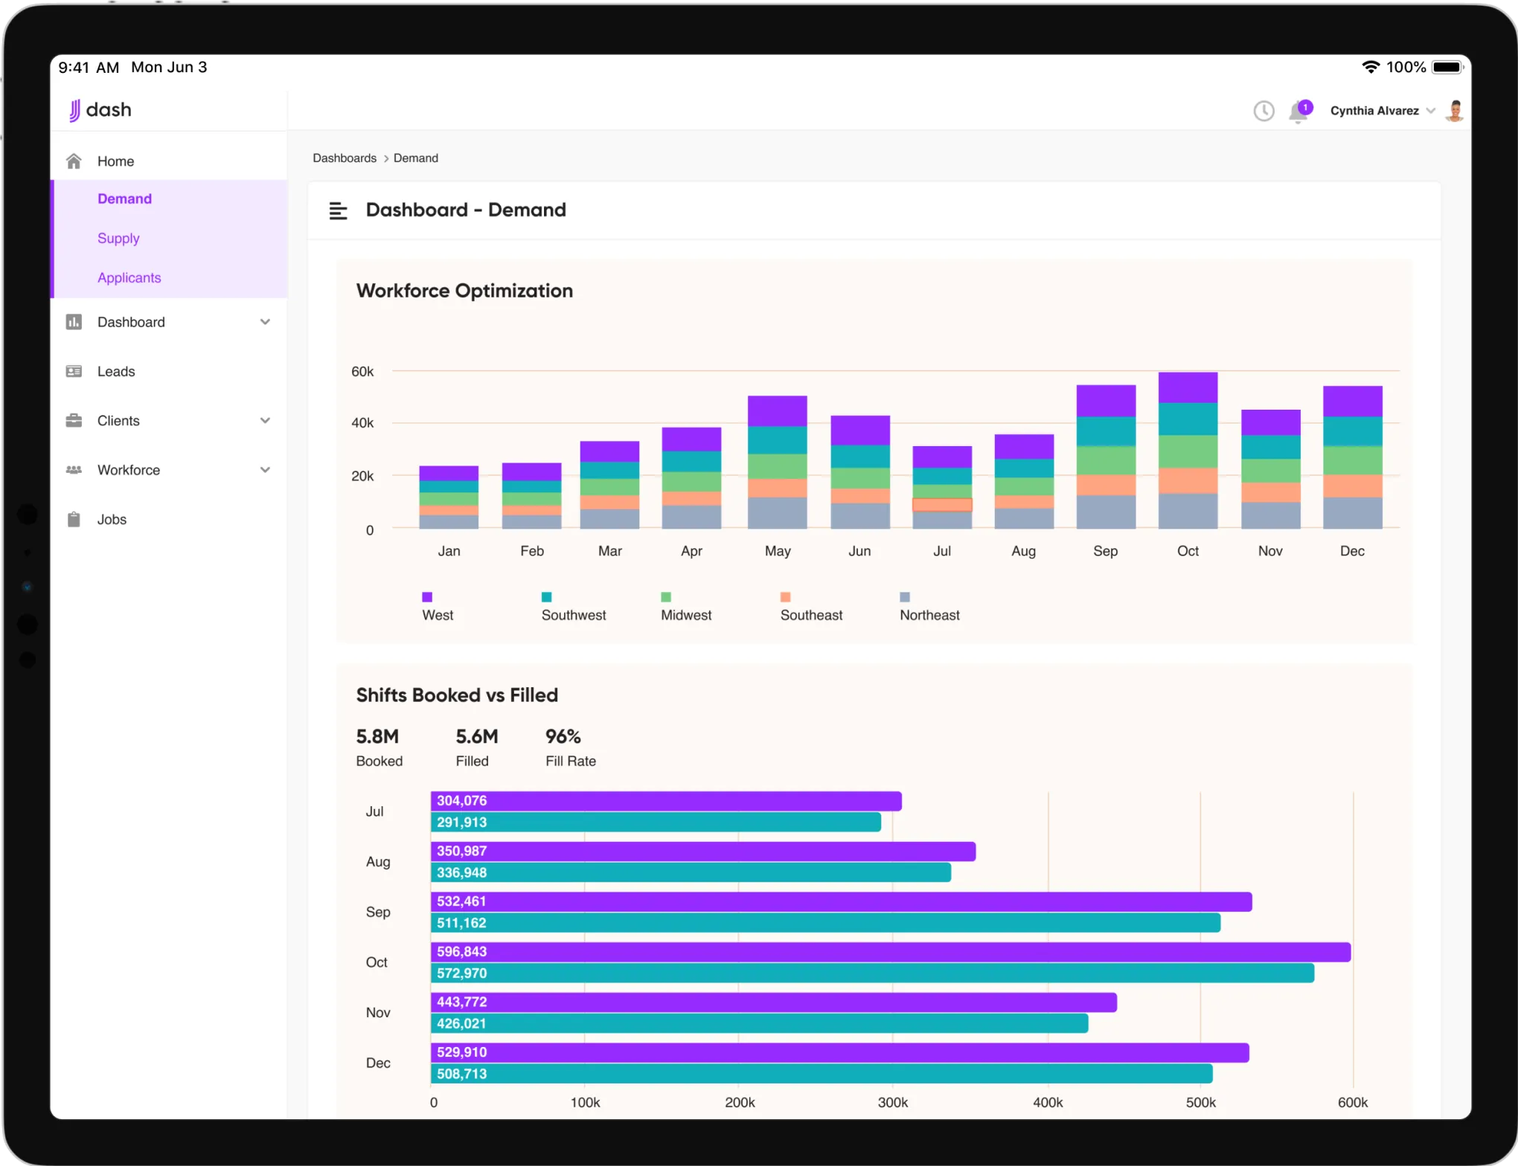
Task: Open the Dashboard - Demand options menu
Action: click(339, 210)
